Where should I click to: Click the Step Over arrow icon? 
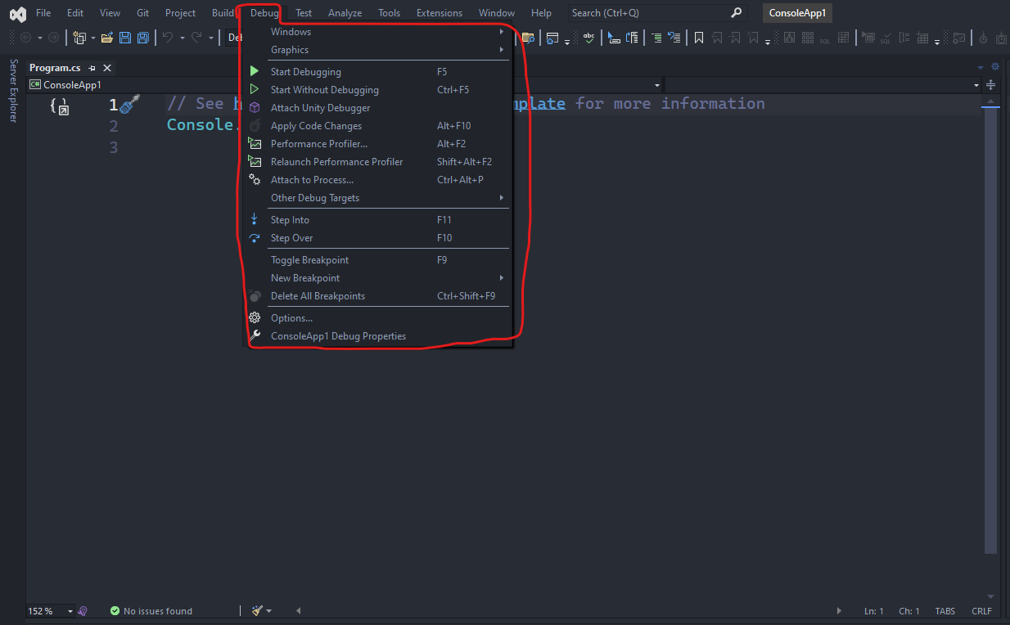pos(255,238)
